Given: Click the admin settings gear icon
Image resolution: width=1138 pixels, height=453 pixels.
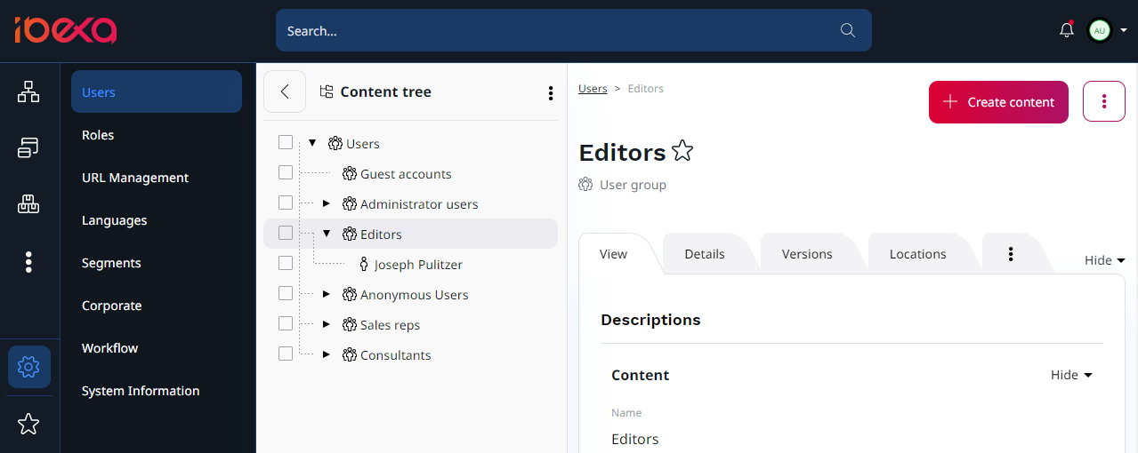Looking at the screenshot, I should pyautogui.click(x=28, y=366).
